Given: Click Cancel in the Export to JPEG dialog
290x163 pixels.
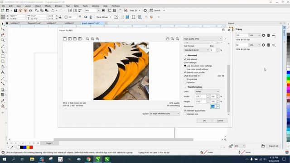Looking at the screenshot, I should (x=220, y=121).
